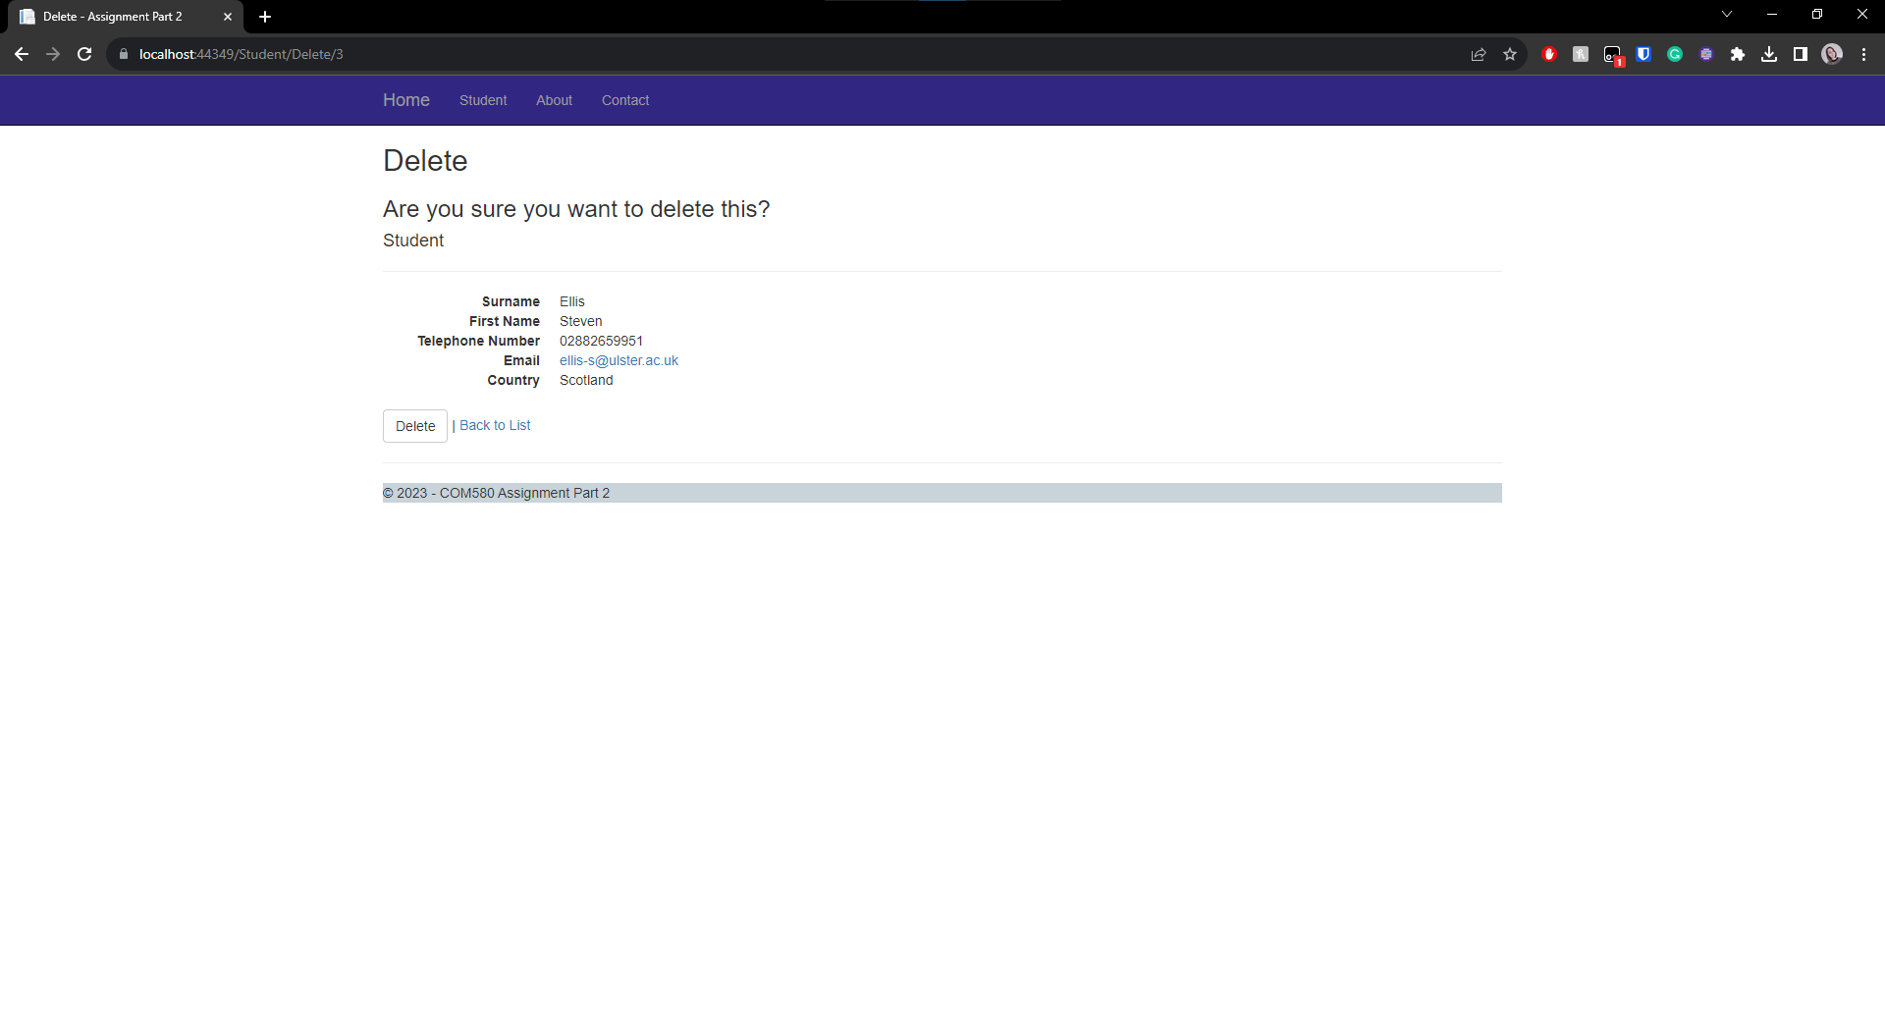Email ellis-s@ulster.ac.uk via the link
The width and height of the screenshot is (1885, 1021).
tap(619, 360)
